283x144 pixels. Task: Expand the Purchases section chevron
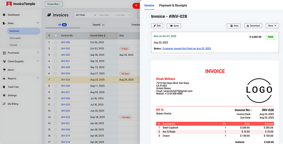tap(38, 53)
